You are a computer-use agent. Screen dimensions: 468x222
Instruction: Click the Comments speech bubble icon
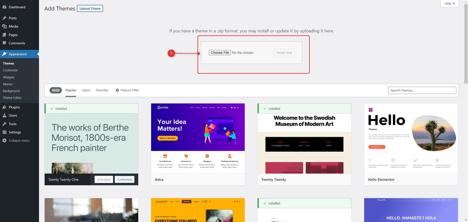pyautogui.click(x=4, y=43)
